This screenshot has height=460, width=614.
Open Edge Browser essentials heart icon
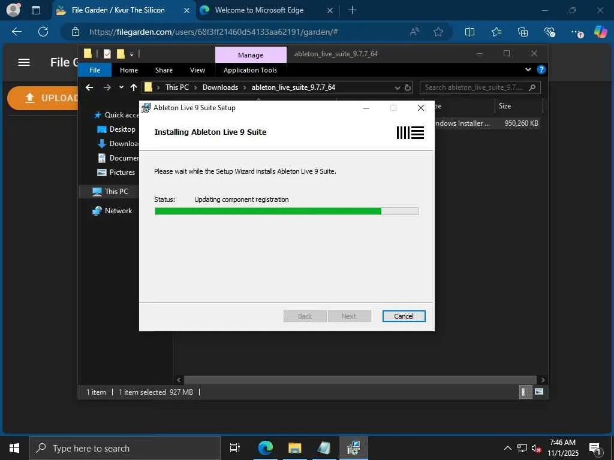pos(549,32)
